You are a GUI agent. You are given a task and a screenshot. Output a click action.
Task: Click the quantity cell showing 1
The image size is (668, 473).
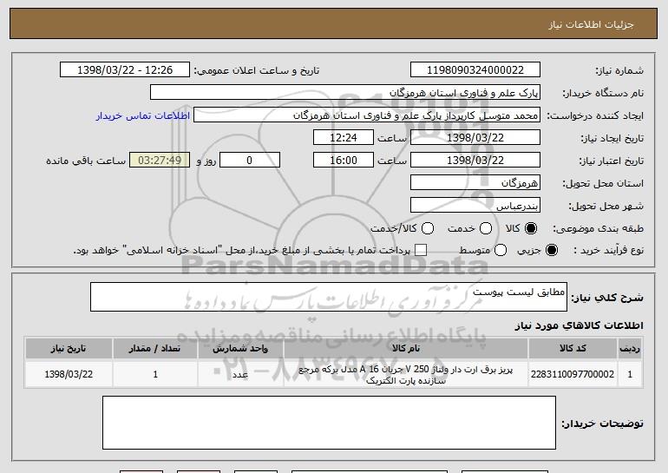coord(155,374)
